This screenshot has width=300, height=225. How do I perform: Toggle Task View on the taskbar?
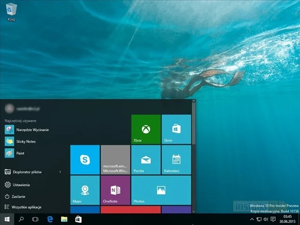click(35, 219)
